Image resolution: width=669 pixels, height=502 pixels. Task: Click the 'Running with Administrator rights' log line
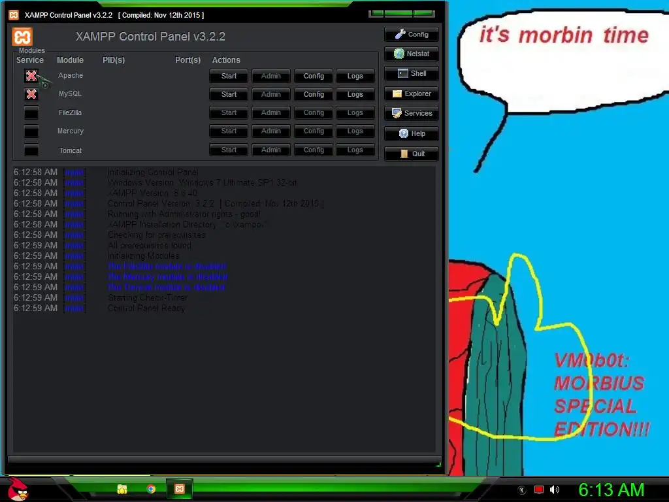(x=184, y=214)
